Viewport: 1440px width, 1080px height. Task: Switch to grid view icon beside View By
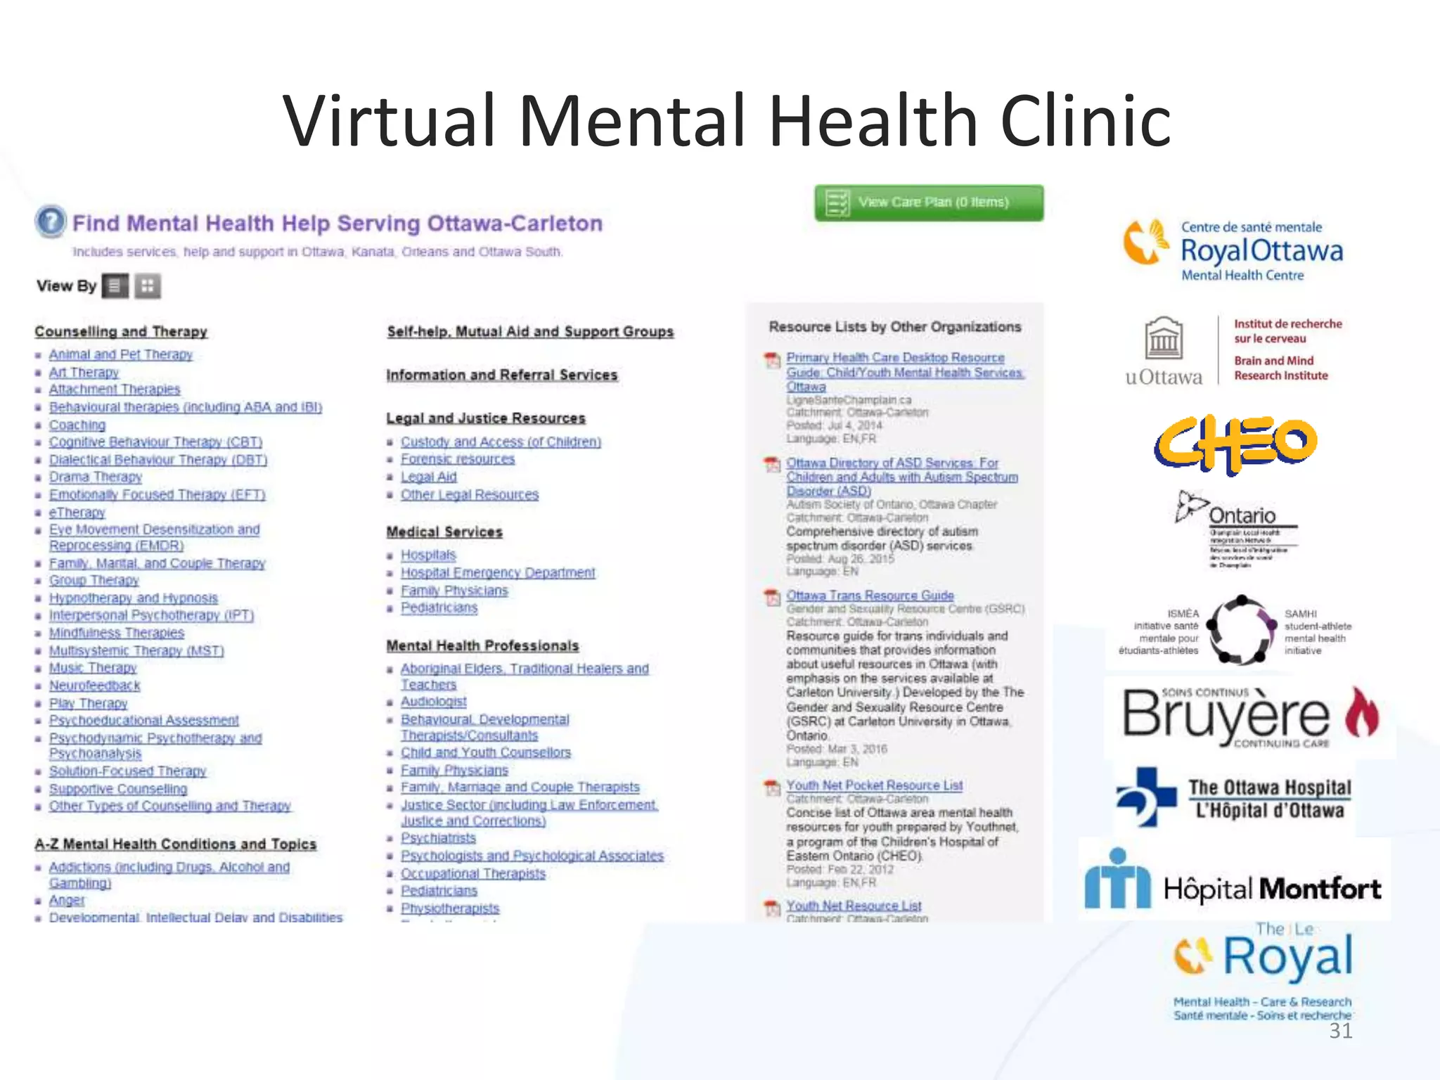pyautogui.click(x=148, y=286)
